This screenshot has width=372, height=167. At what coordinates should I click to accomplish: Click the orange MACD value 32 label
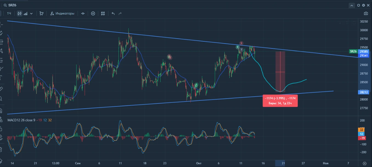point(362,130)
